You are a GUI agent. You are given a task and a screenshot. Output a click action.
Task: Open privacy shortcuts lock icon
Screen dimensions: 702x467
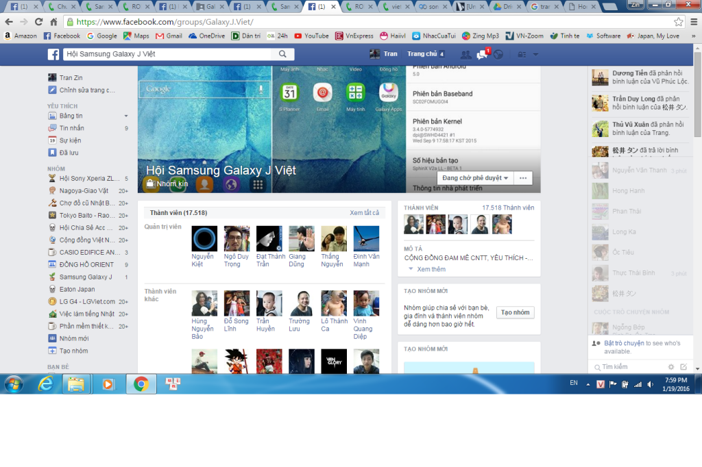pos(522,55)
